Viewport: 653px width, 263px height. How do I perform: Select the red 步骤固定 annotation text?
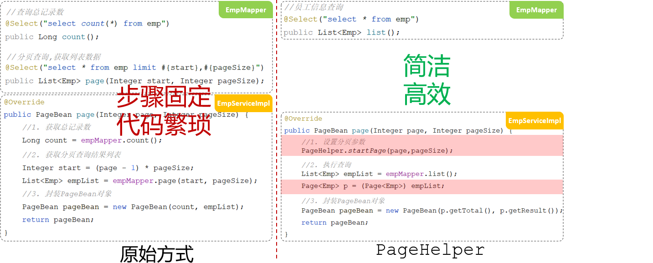click(x=164, y=97)
